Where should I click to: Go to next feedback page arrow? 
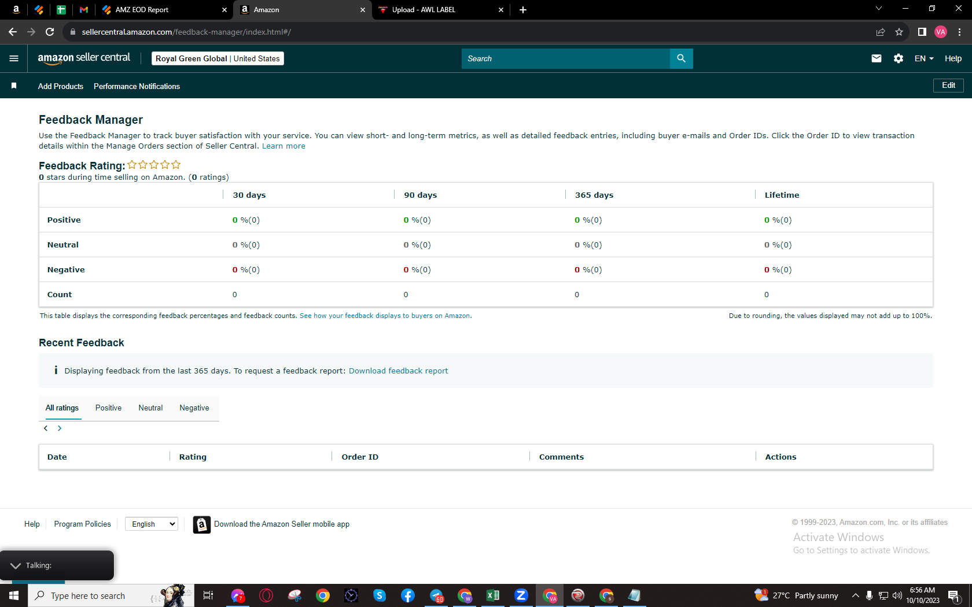click(60, 428)
